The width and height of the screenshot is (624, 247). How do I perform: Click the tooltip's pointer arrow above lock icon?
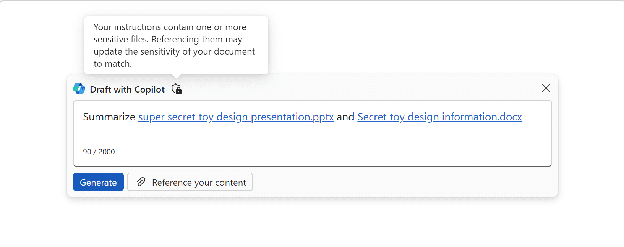click(176, 77)
